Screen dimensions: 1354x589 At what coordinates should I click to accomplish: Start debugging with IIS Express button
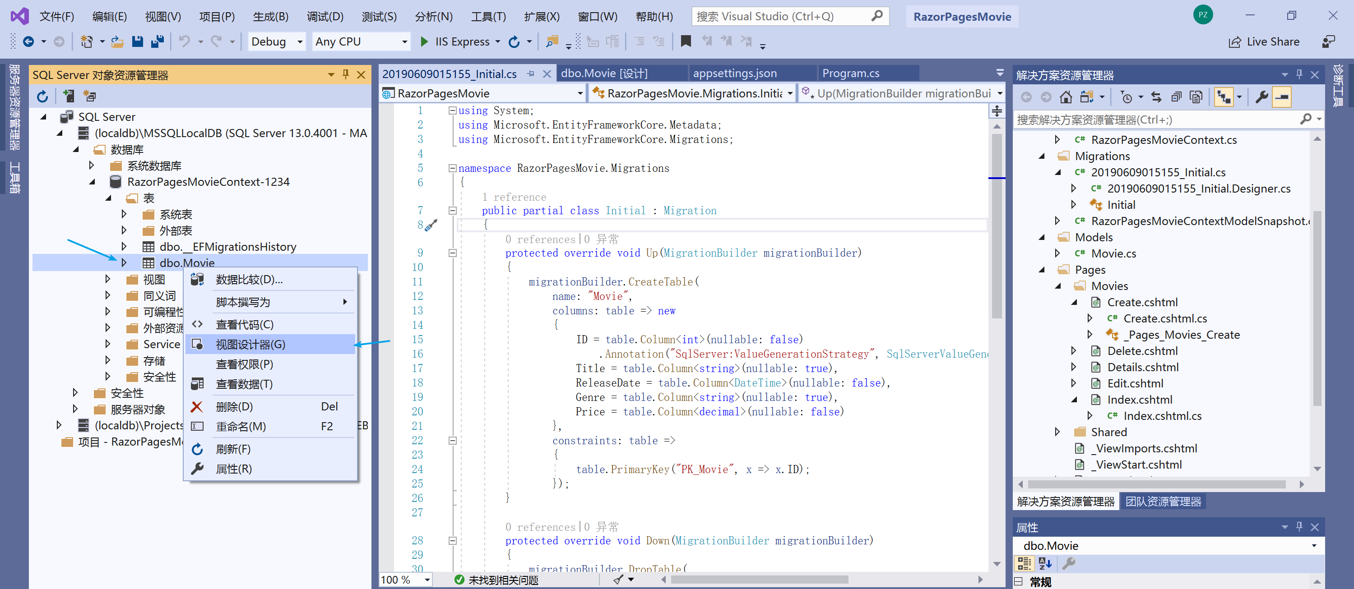click(455, 41)
